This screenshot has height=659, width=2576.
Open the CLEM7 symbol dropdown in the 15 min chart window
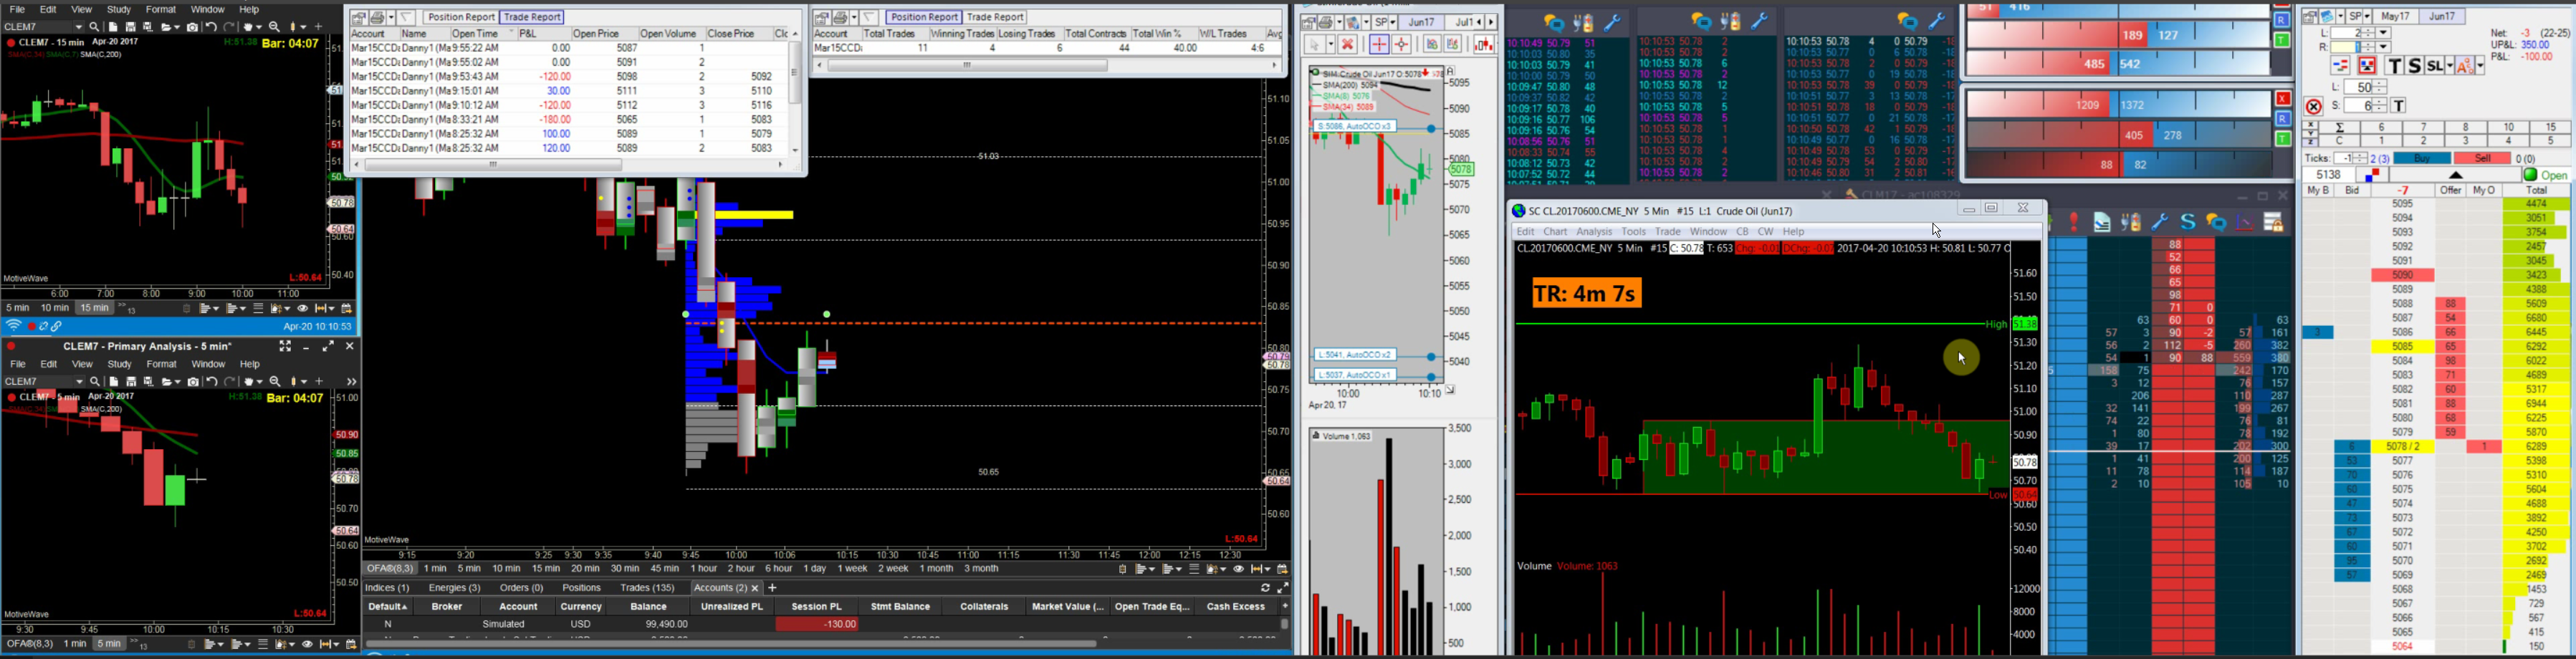(x=79, y=27)
